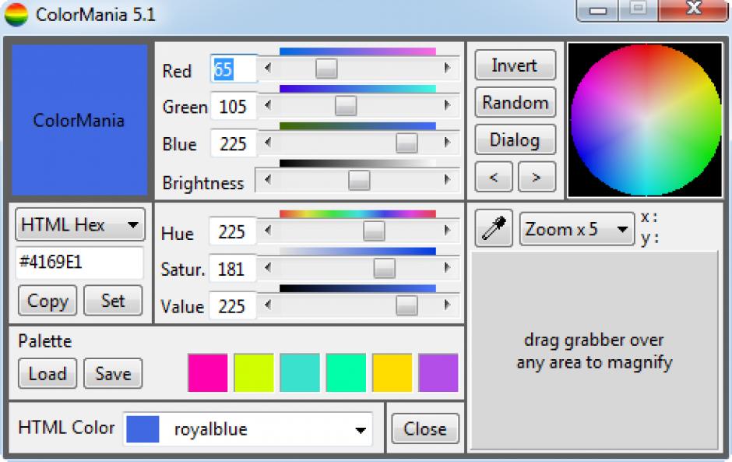Click the Hue slider right arrow

tap(447, 231)
